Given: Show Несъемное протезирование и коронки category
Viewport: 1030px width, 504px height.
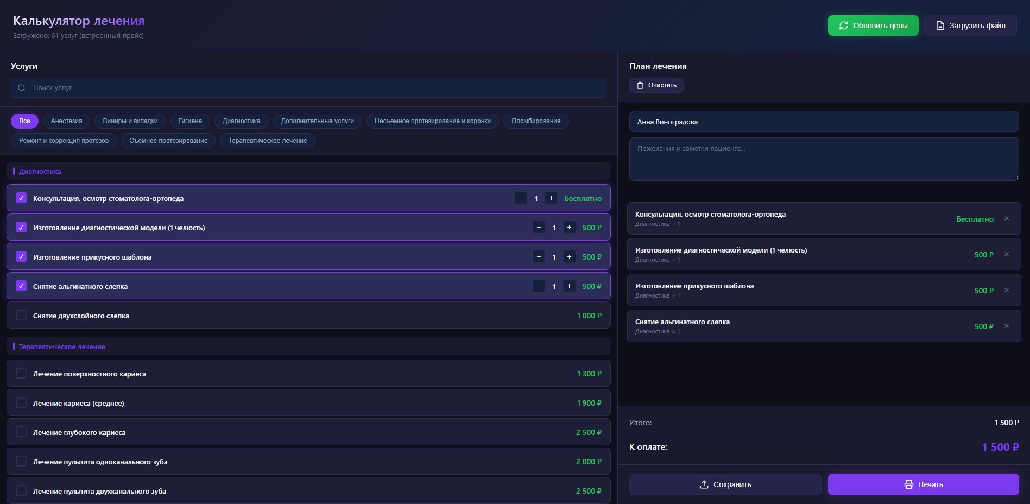Looking at the screenshot, I should [x=433, y=121].
